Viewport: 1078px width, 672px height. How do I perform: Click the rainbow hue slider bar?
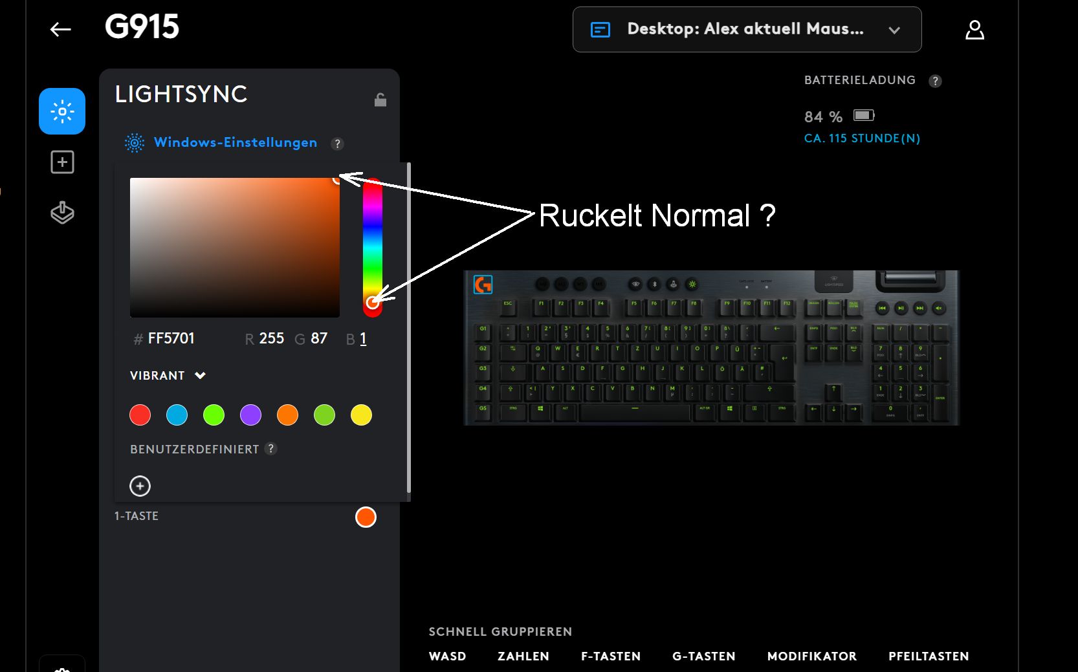click(372, 248)
